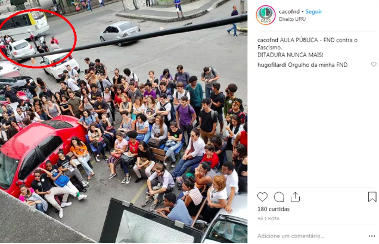379x244 pixels.
Task: Open the Direito UFRJ location link
Action: click(292, 19)
